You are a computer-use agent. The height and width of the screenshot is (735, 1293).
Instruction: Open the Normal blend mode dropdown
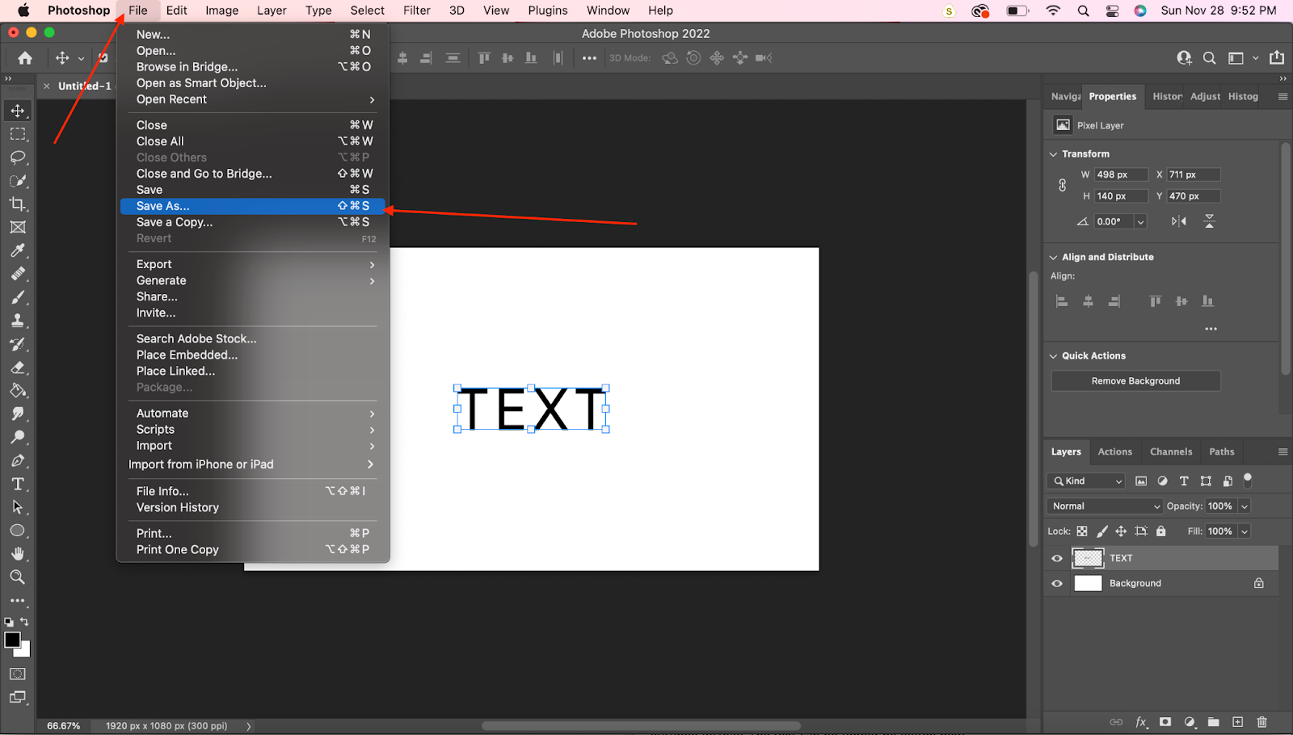[1105, 506]
